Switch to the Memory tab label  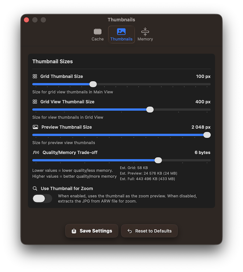145,39
